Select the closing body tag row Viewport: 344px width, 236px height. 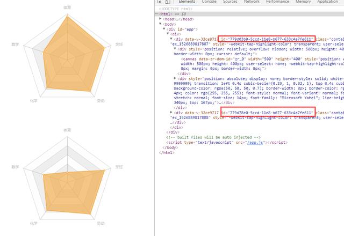point(170,147)
